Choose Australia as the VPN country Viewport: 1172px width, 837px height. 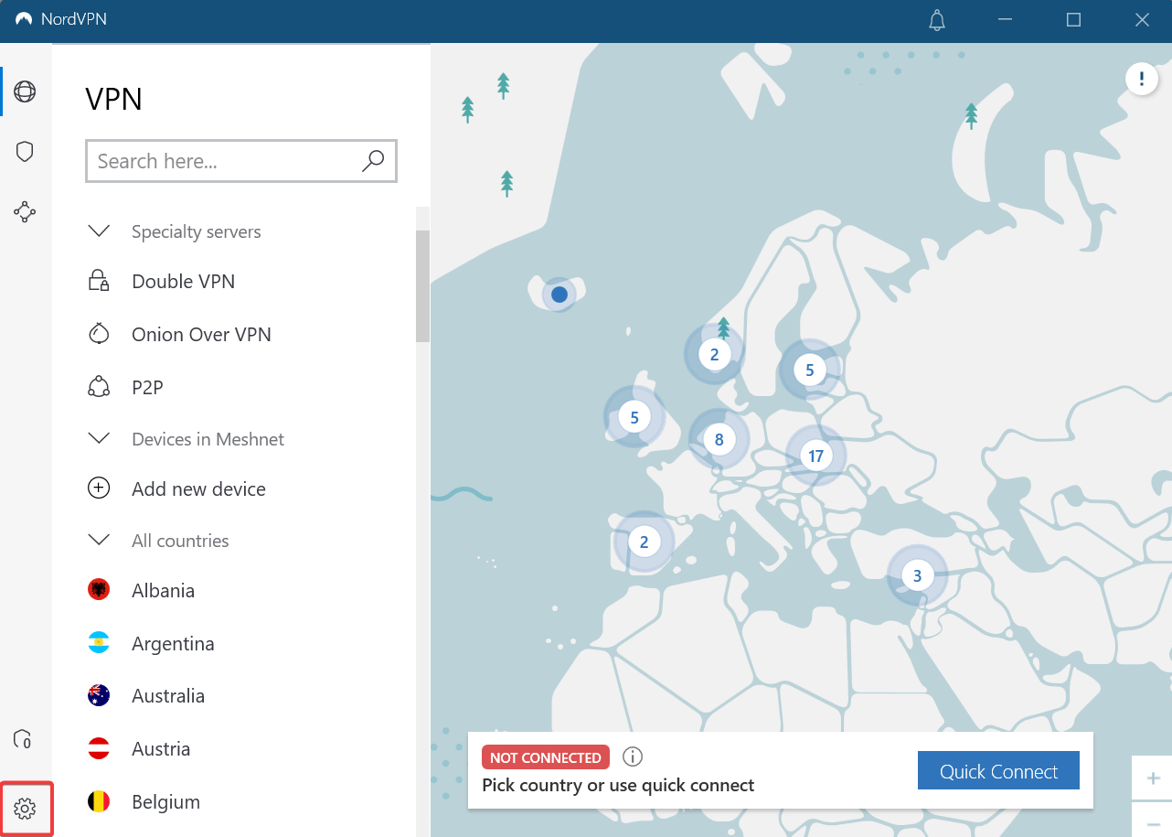coord(168,695)
